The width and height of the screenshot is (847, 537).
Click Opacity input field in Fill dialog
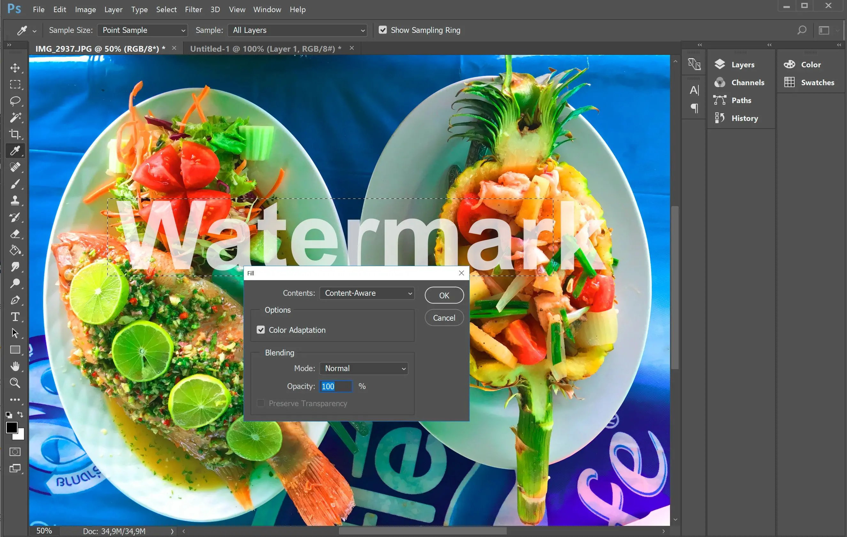[335, 386]
